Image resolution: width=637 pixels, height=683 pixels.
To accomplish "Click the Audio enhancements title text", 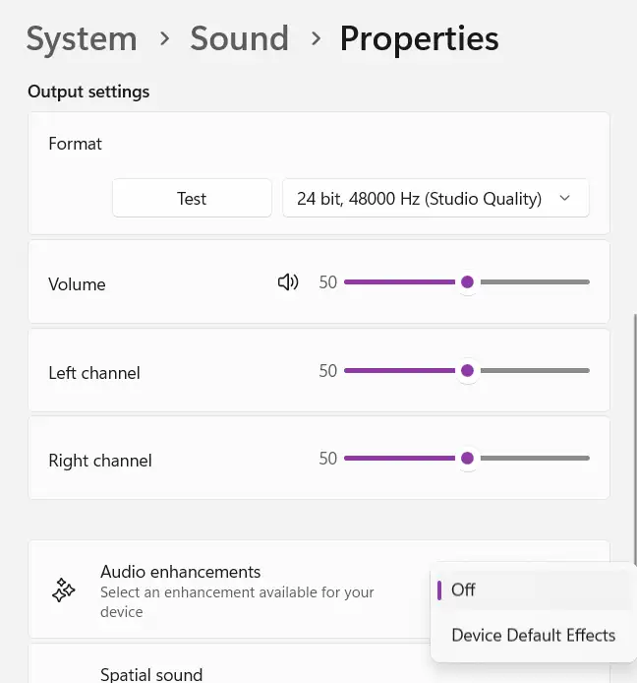I will coord(180,572).
